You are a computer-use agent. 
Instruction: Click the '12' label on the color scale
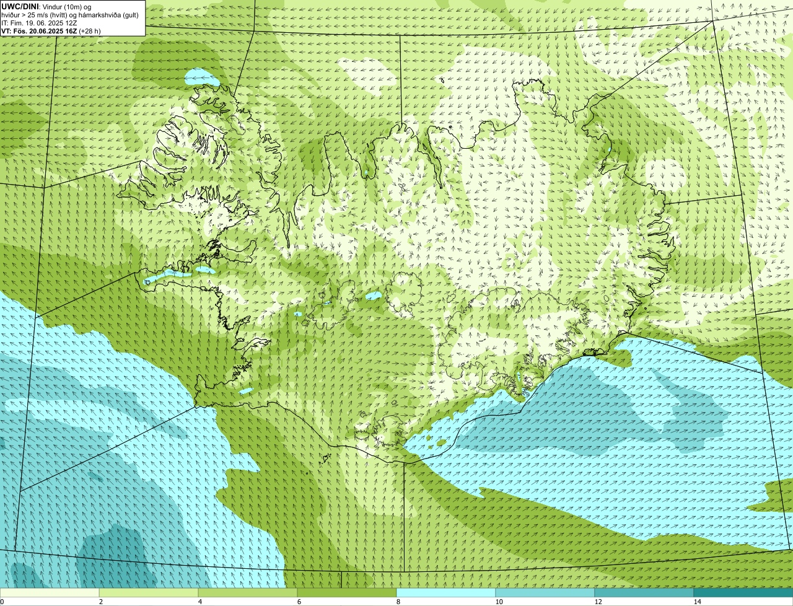(598, 602)
